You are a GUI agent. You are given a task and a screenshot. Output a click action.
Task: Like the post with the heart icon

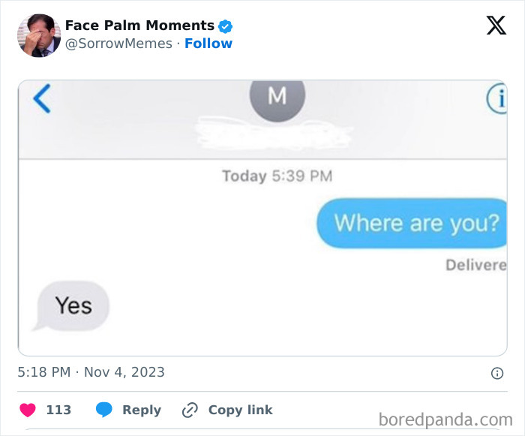point(28,410)
